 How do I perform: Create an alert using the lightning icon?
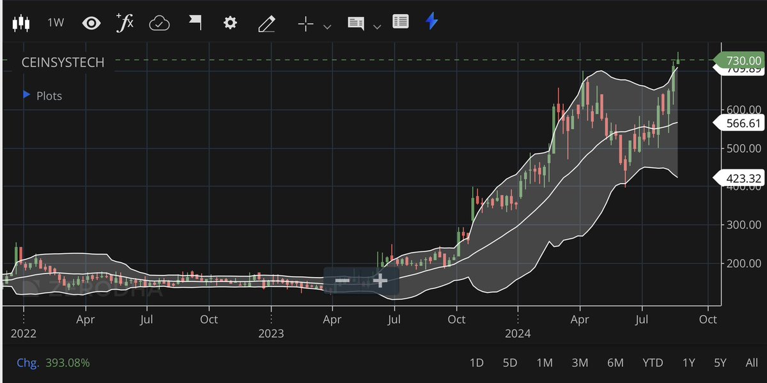431,22
